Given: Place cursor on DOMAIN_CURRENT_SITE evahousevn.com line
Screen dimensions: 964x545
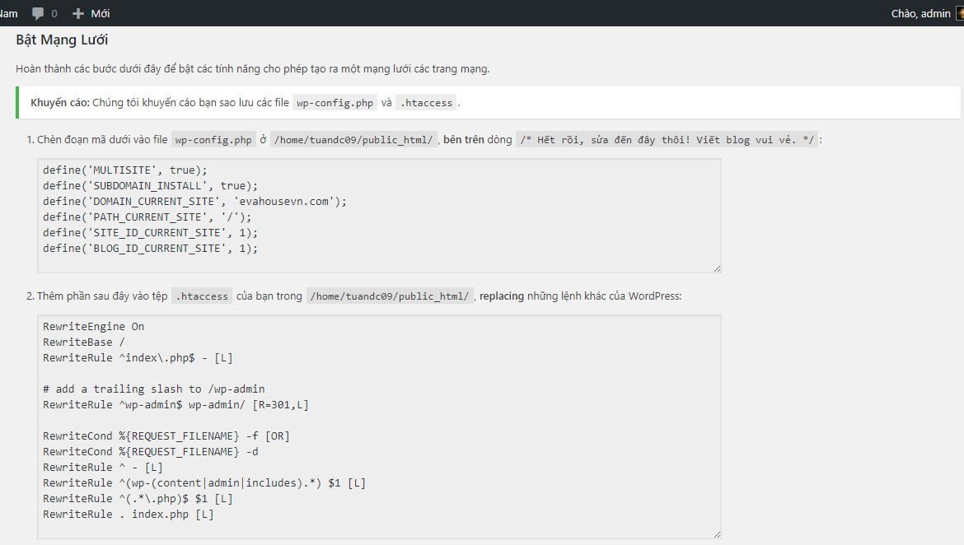Looking at the screenshot, I should [194, 202].
